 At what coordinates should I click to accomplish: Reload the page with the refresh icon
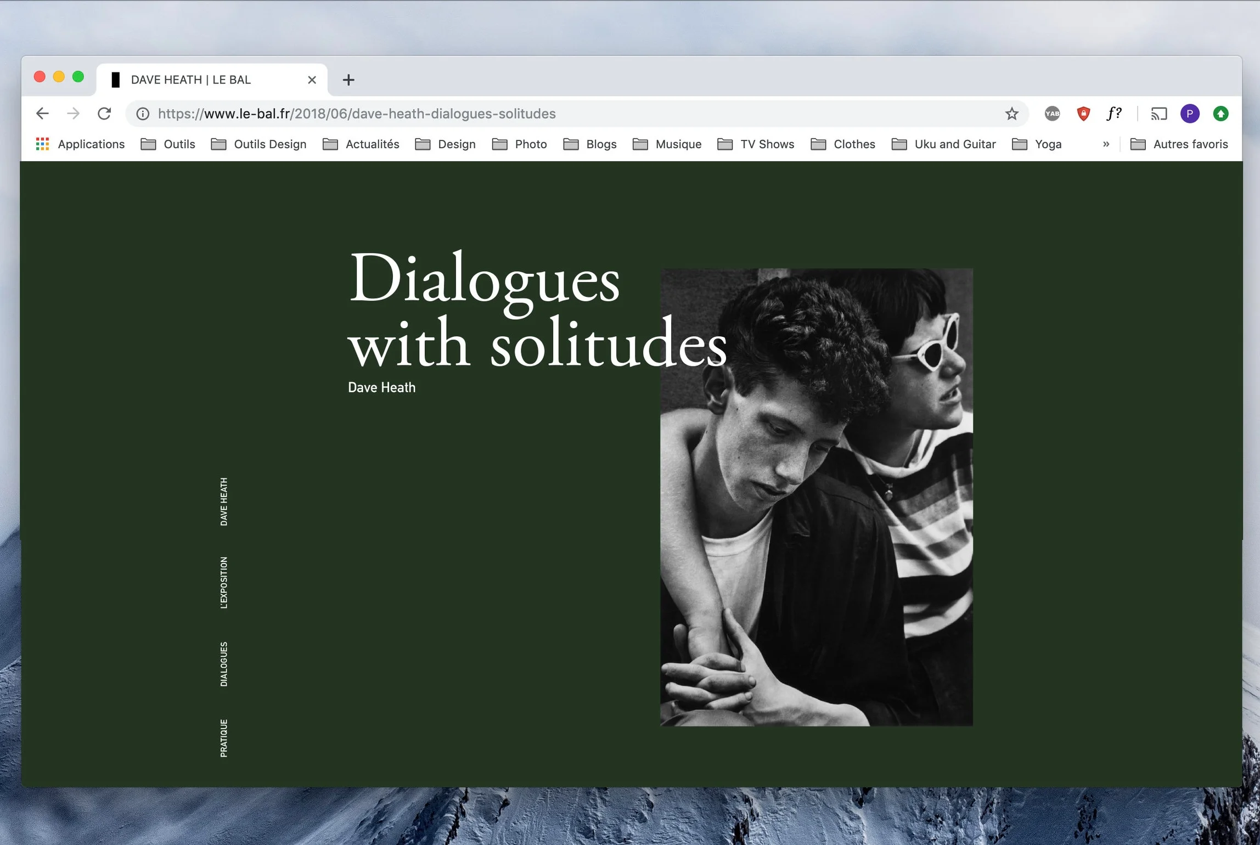tap(104, 114)
